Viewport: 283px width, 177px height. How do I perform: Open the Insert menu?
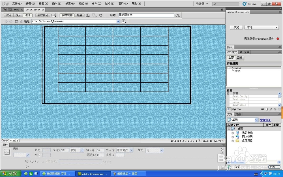57,3
